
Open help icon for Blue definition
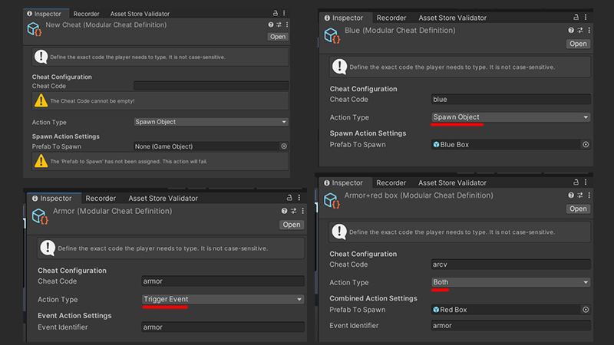[571, 30]
